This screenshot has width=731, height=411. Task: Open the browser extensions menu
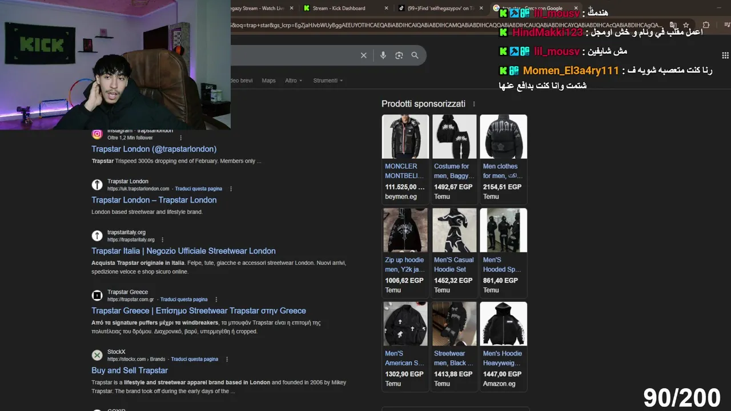706,25
